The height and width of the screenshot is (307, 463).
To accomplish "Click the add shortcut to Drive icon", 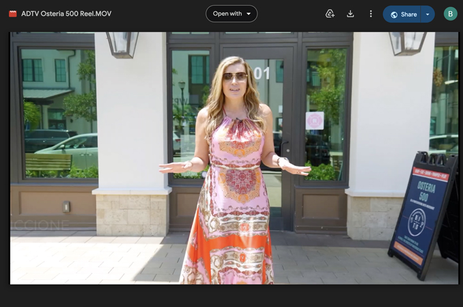I will pos(330,14).
